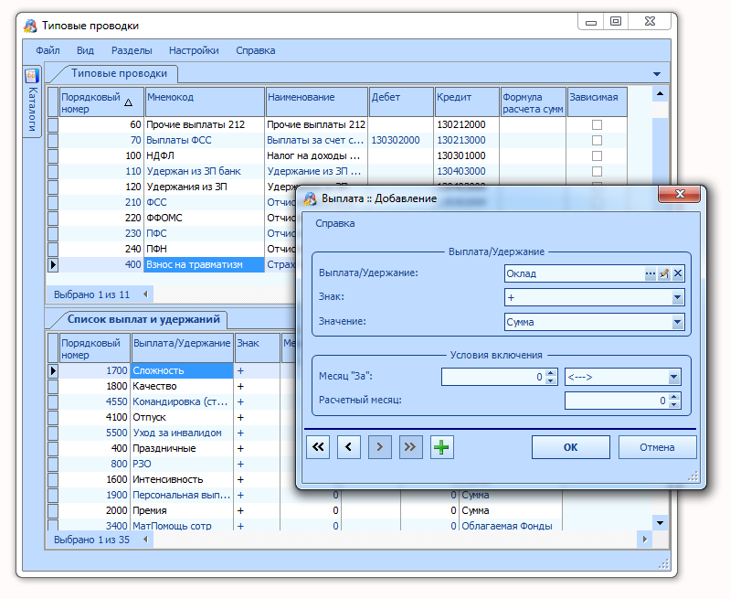Go to last record in dialog
The width and height of the screenshot is (730, 599).
tap(410, 447)
